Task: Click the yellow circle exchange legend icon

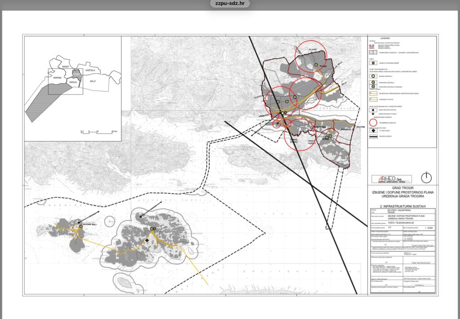Action: pyautogui.click(x=372, y=76)
